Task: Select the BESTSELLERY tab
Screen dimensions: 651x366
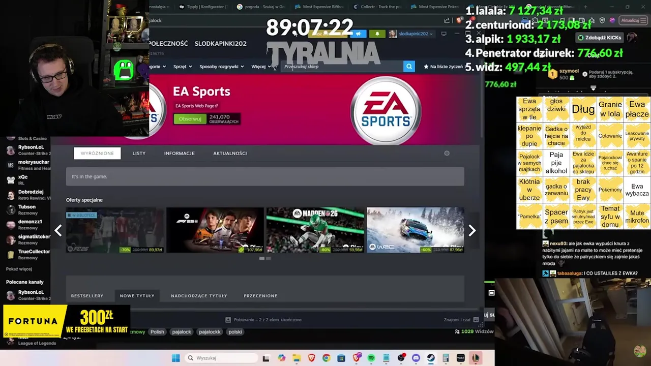Action: click(x=87, y=295)
